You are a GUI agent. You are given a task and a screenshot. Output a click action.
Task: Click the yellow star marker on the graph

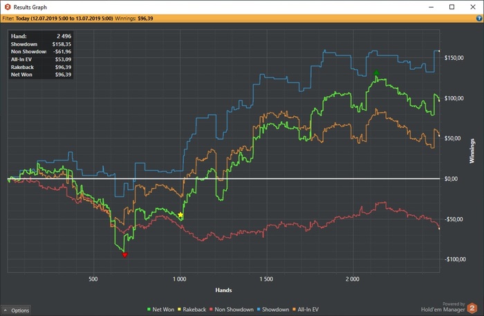pos(180,215)
